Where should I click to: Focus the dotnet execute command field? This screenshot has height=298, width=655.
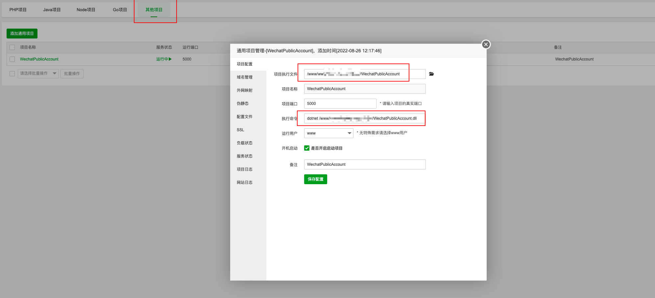364,118
